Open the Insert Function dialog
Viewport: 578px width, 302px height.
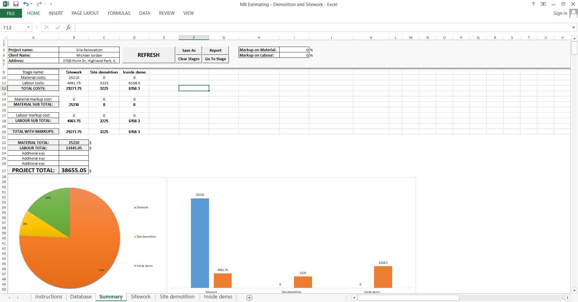coord(68,27)
